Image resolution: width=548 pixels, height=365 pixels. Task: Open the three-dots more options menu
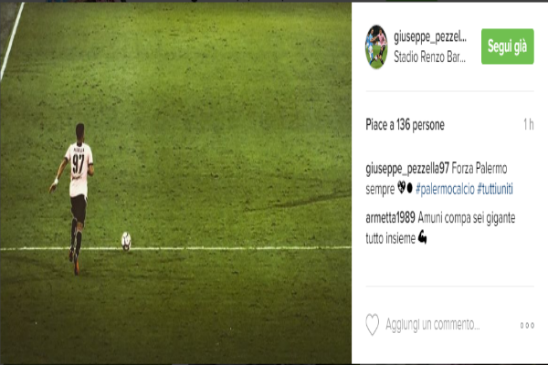point(527,325)
